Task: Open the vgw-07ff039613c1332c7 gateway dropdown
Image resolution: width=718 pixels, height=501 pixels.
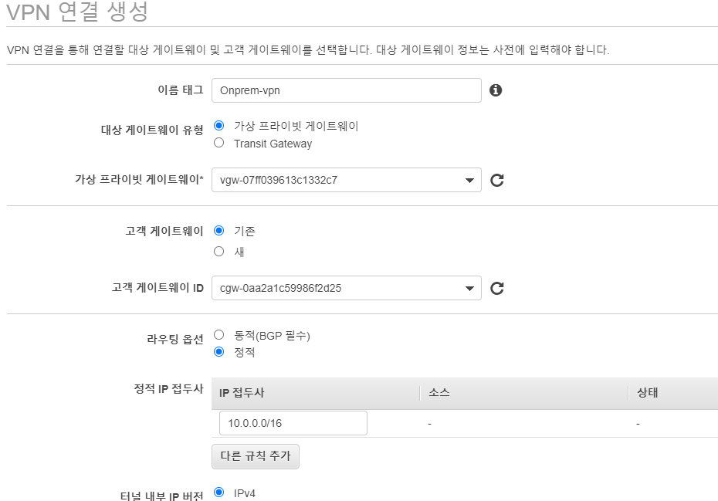Action: (x=346, y=180)
